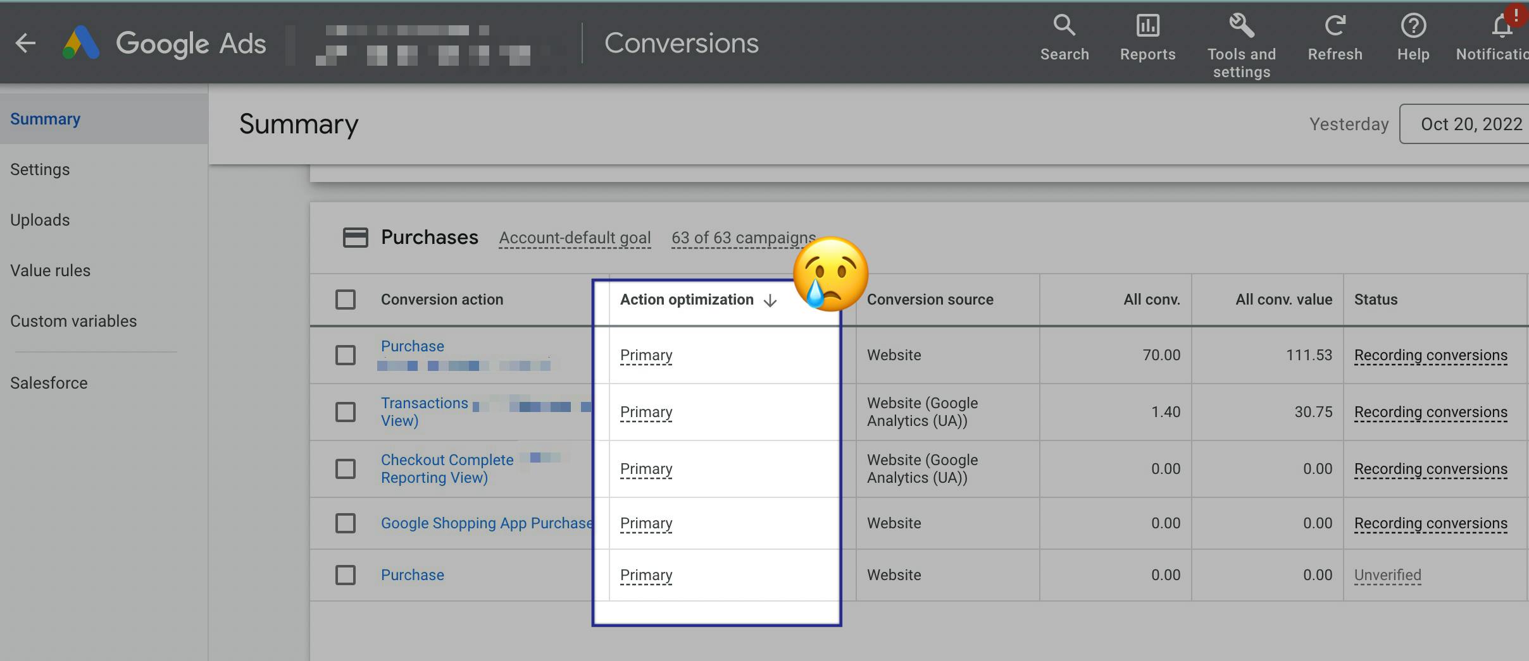Check Google Shopping App Purchase checkbox

(346, 523)
